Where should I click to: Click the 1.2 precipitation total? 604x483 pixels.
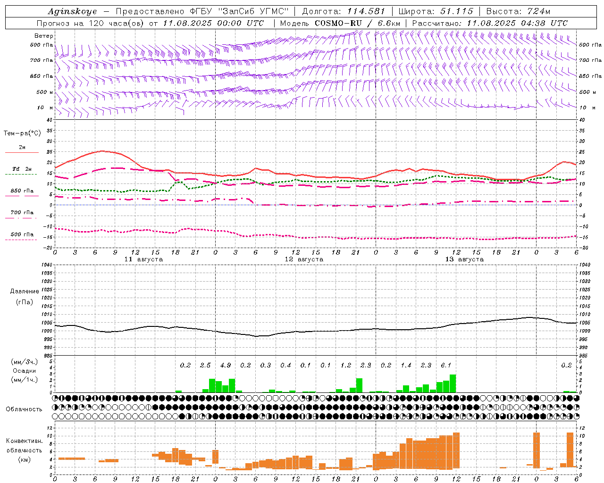(346, 365)
